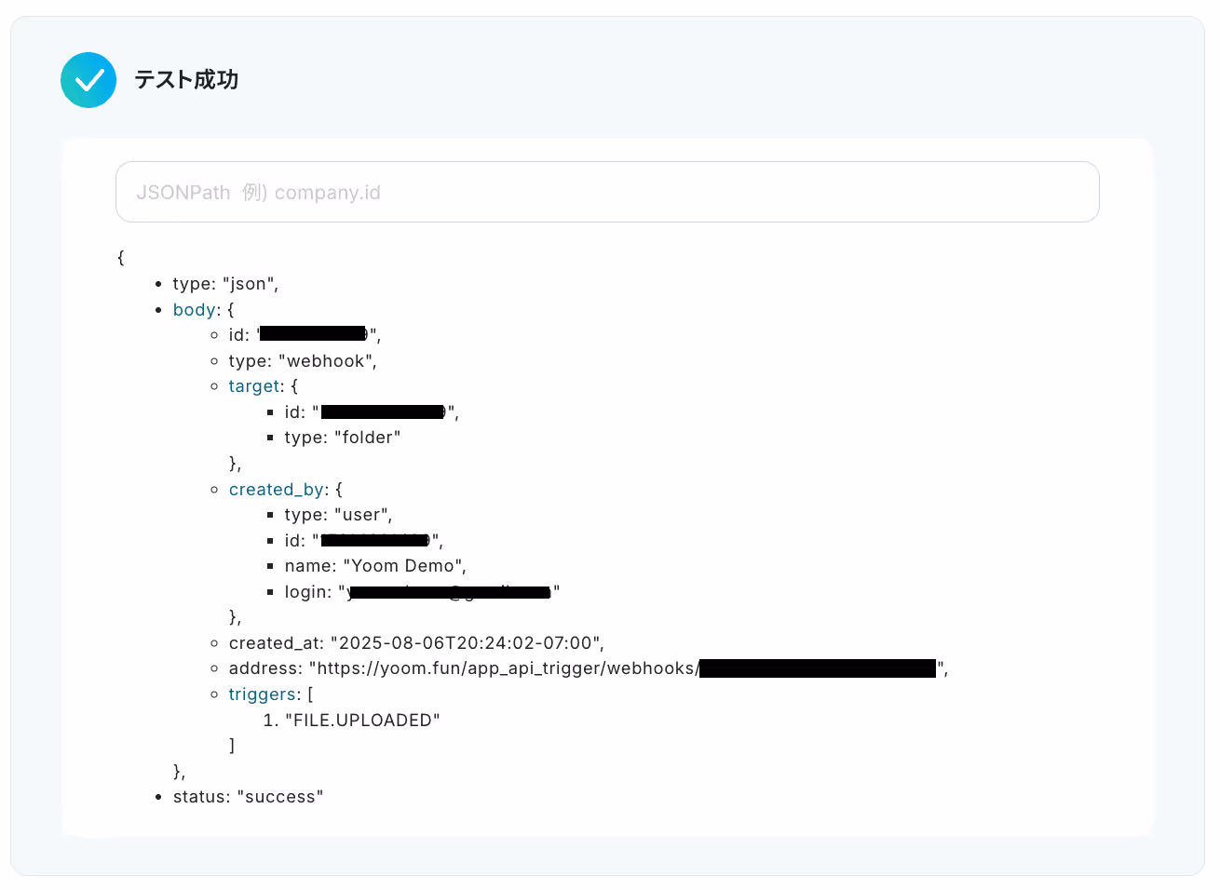This screenshot has width=1220, height=890.
Task: Collapse the "target" JSON node
Action: [x=255, y=386]
